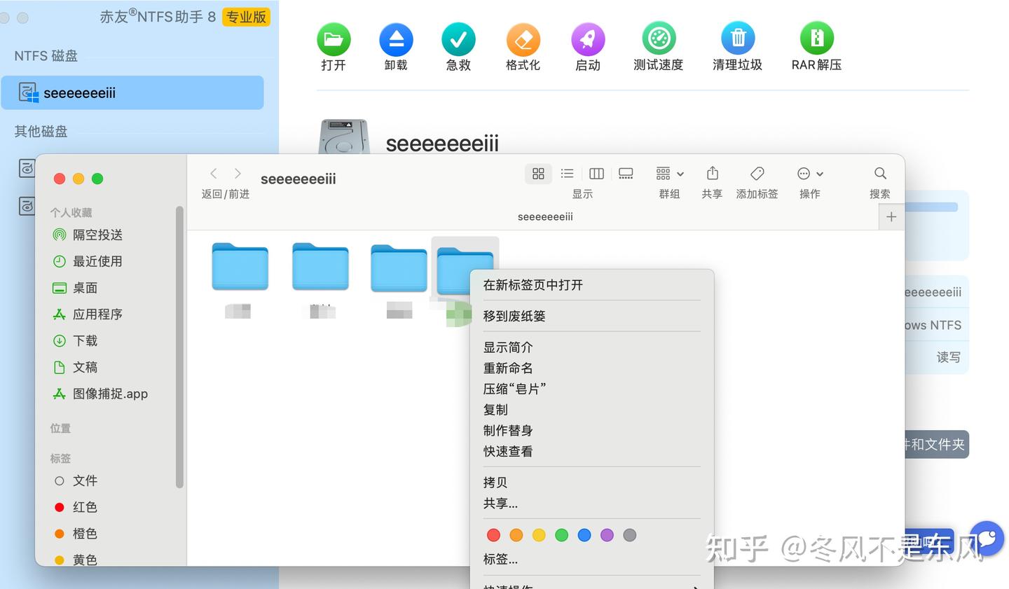Click the Finder 搜索 magnifier icon
1009x589 pixels.
pyautogui.click(x=881, y=173)
